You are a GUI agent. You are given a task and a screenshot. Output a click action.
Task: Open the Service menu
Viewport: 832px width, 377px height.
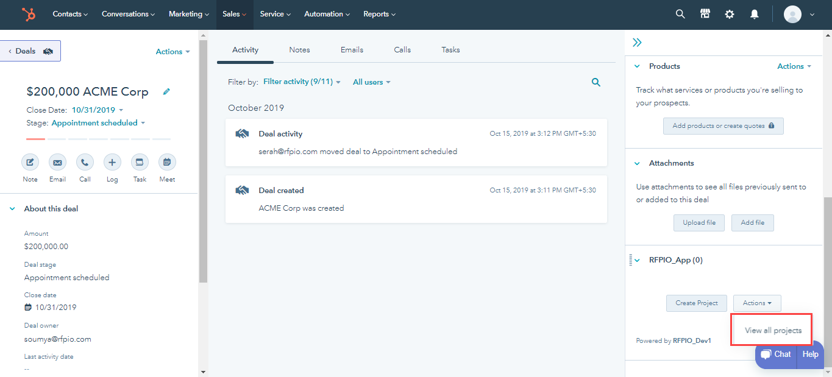[x=275, y=14]
